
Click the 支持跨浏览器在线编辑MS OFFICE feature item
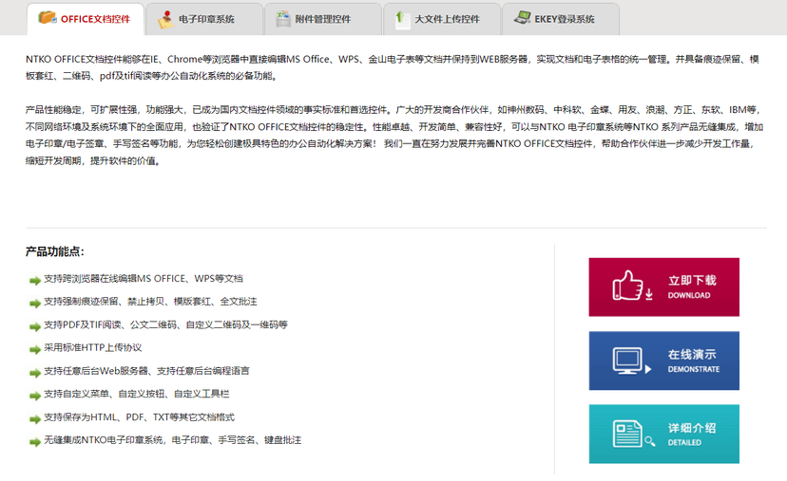click(143, 279)
